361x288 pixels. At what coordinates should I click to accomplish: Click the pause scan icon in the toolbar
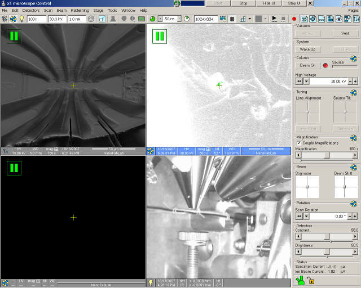coord(232,19)
